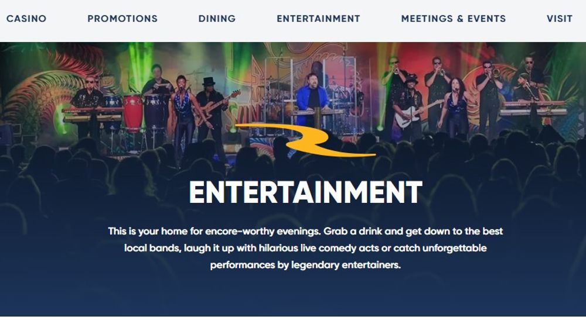Click the text line starting "local bands, laugh it up"
The image size is (586, 331).
pyautogui.click(x=305, y=248)
